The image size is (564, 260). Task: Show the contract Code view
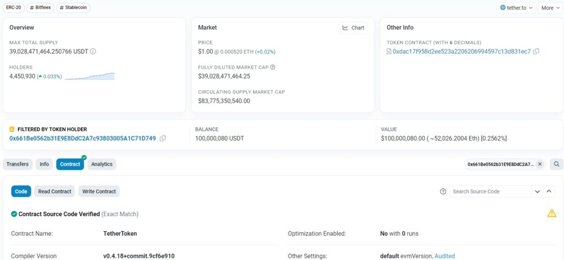pos(21,191)
